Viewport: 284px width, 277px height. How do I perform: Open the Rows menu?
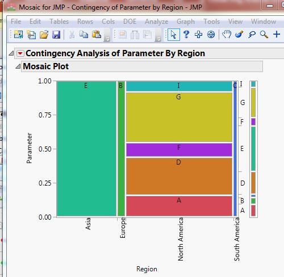coord(85,22)
